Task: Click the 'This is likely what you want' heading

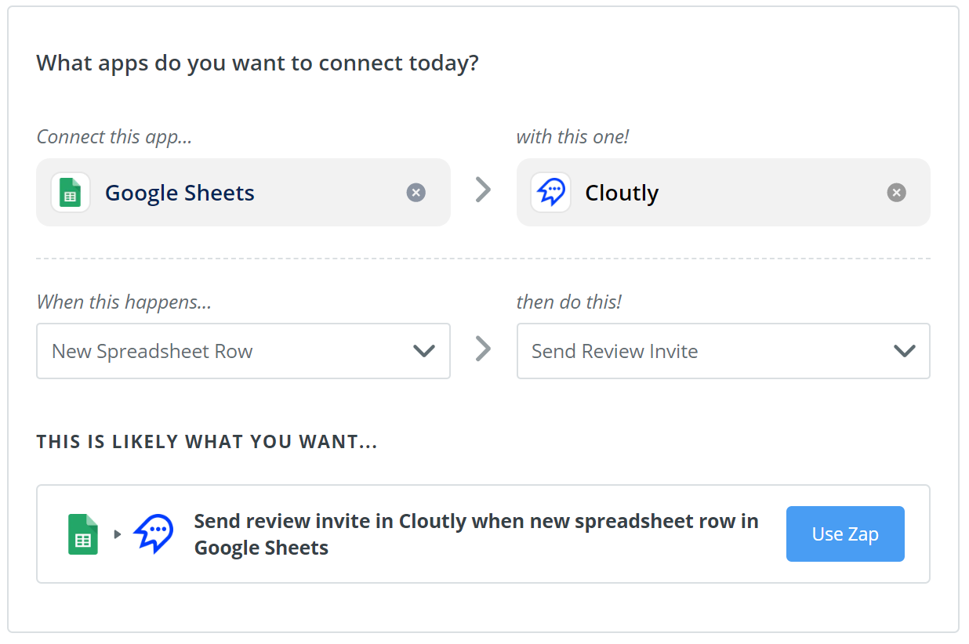Action: (207, 442)
